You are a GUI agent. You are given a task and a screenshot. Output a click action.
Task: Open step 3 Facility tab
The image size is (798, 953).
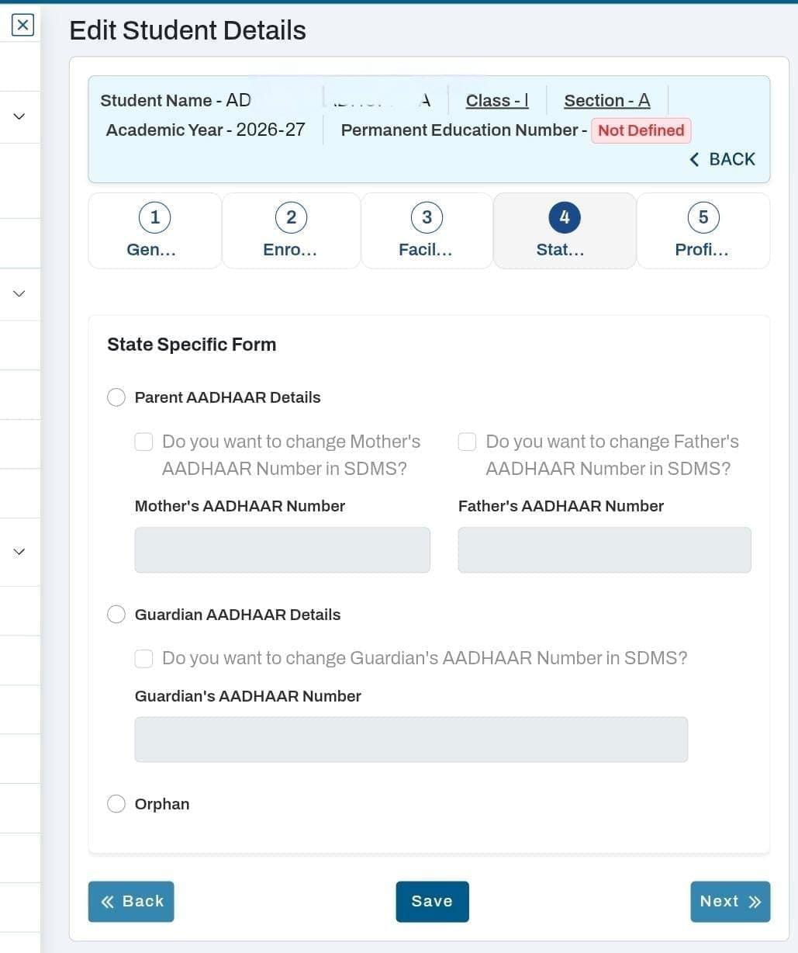tap(426, 230)
